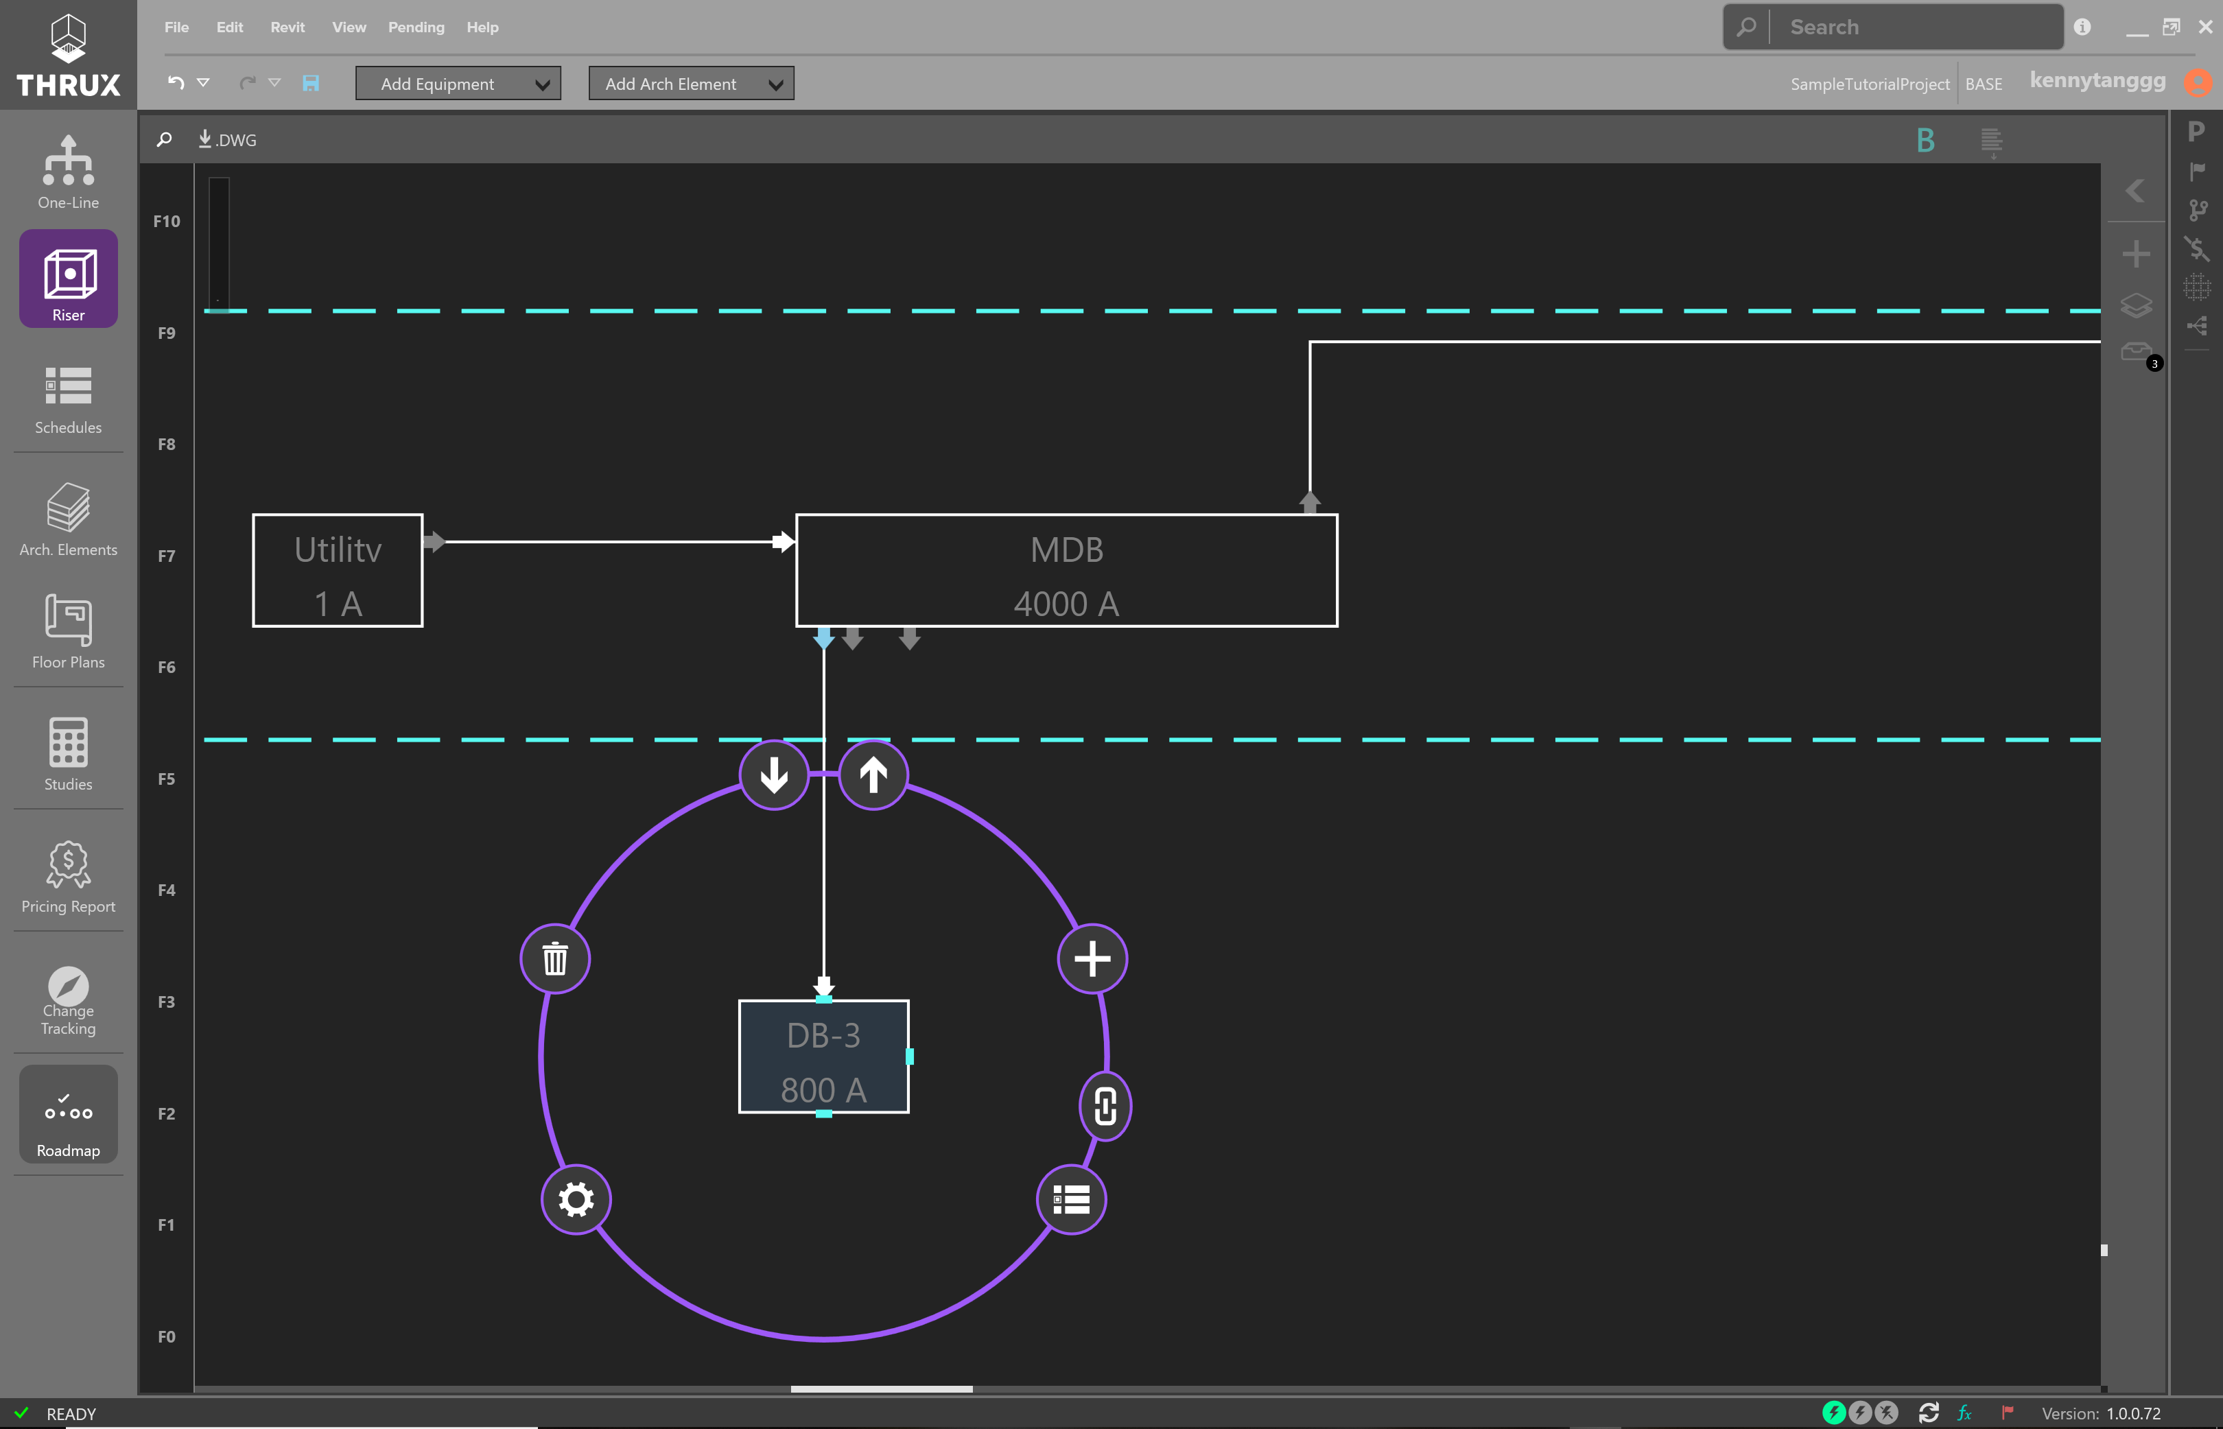Click the tree diagram icon in right strip

[2196, 326]
